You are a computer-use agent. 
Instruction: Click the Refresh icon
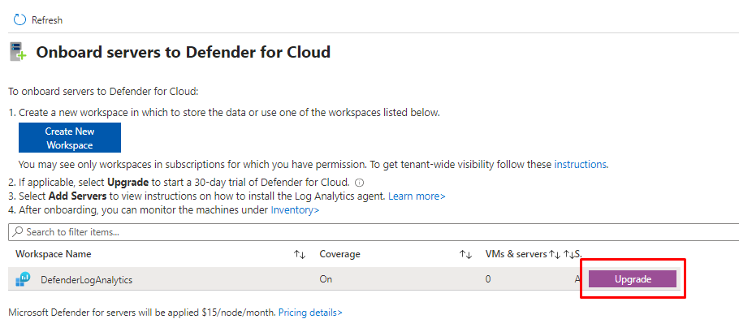click(x=19, y=19)
